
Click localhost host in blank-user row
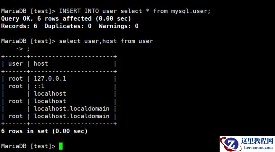50,93
